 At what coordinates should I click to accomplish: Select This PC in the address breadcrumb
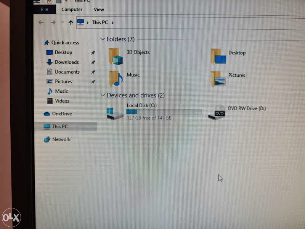click(100, 23)
